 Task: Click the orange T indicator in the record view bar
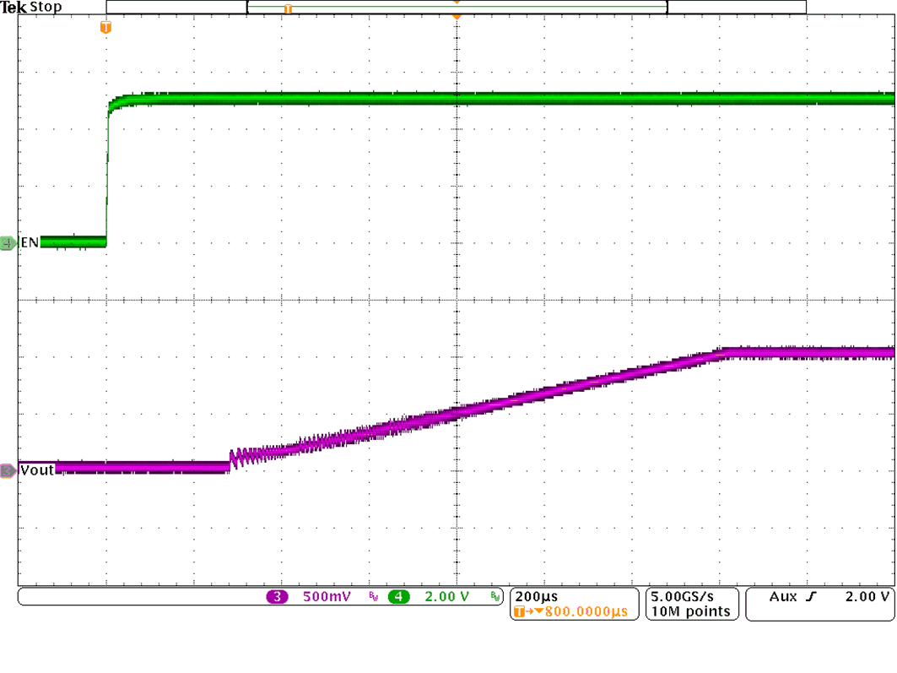coord(287,7)
